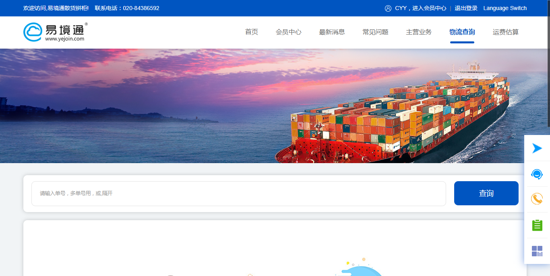The width and height of the screenshot is (550, 276).
Task: Open the 运费估算 menu item
Action: click(506, 32)
